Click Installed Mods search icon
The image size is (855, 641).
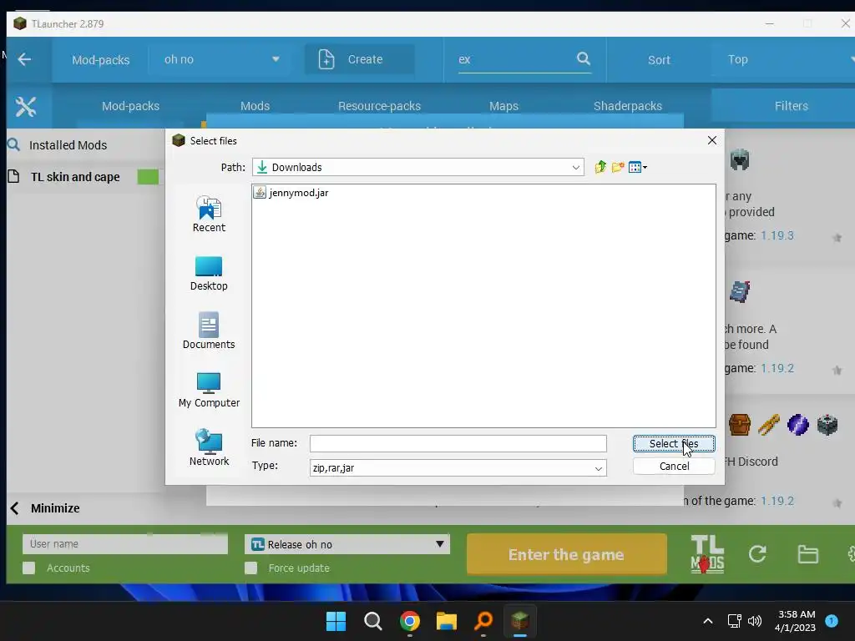pos(13,145)
